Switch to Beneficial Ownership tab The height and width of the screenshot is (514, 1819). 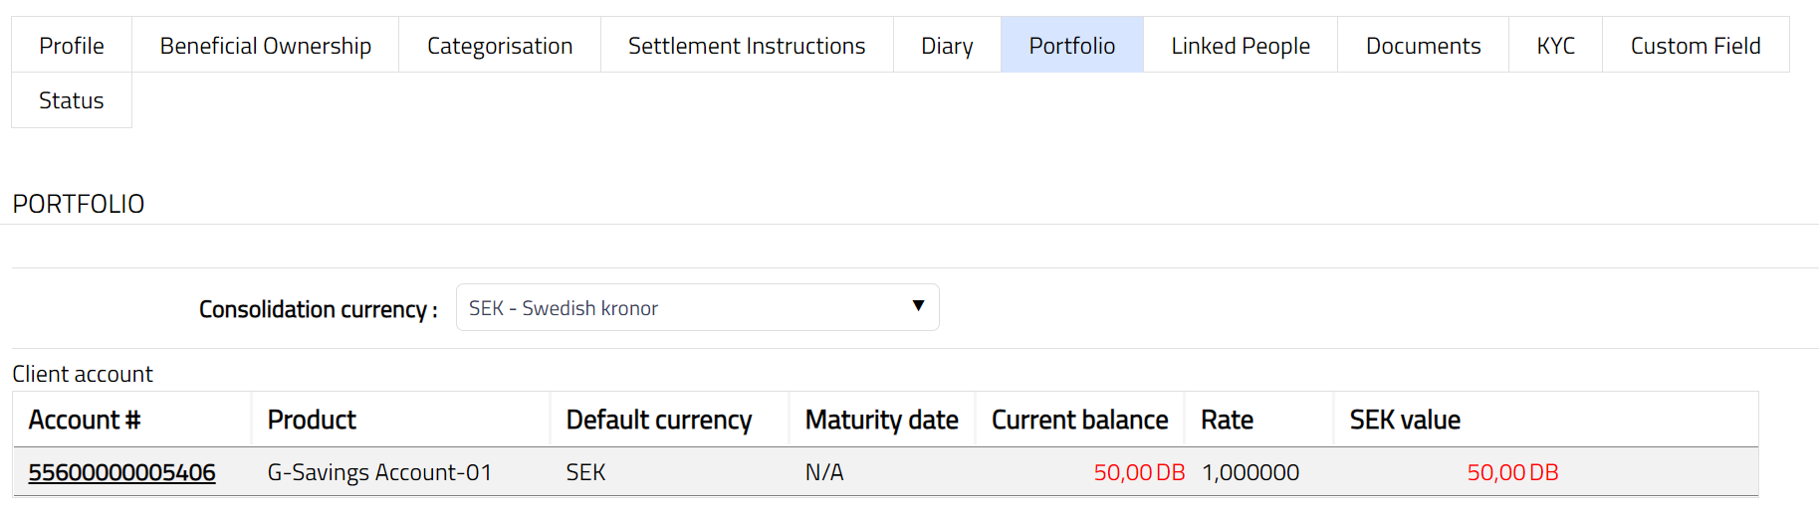[265, 46]
